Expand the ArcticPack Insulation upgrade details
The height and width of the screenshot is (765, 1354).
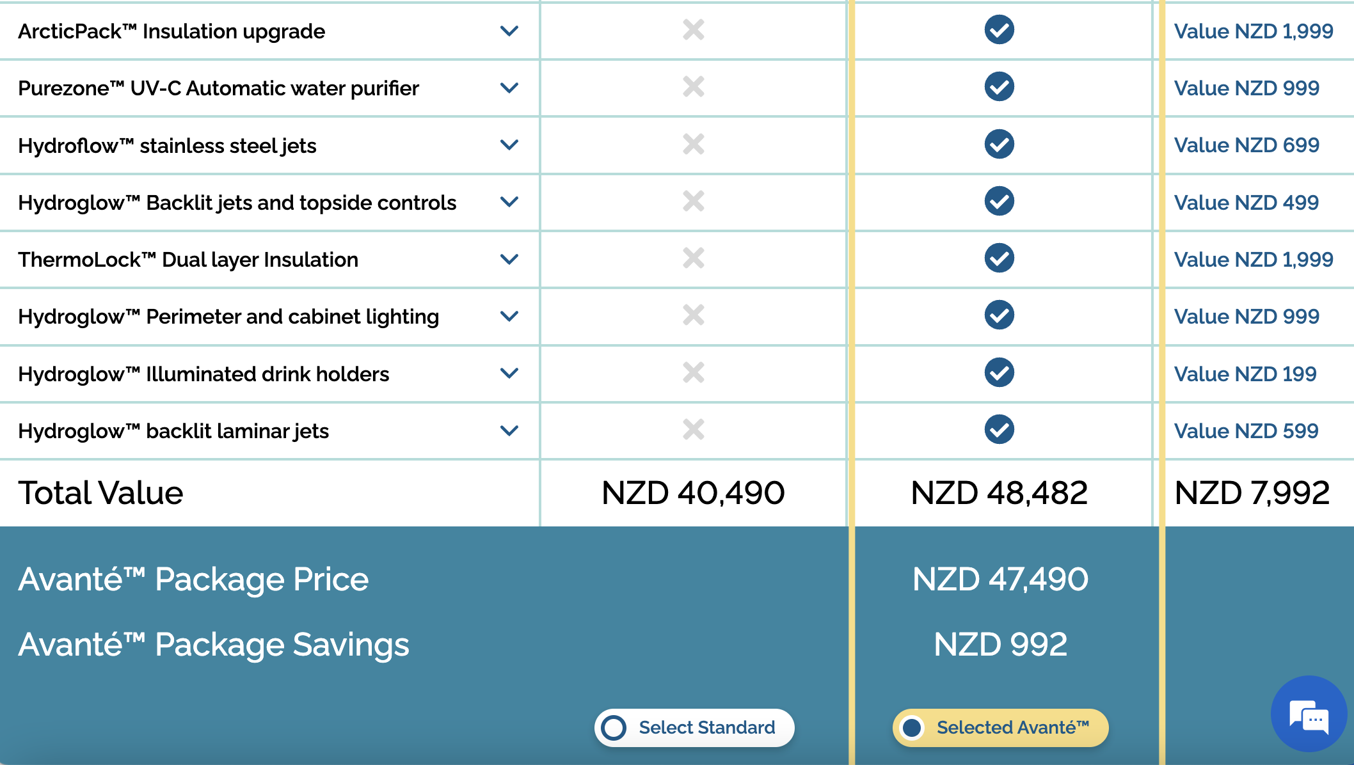point(509,30)
